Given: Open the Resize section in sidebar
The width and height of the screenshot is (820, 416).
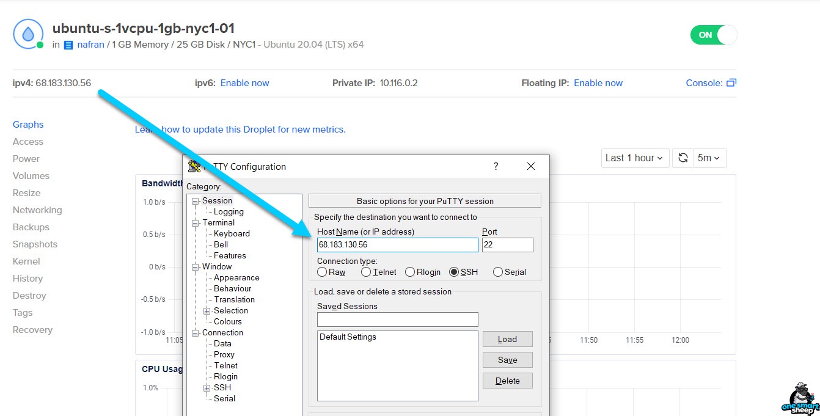Looking at the screenshot, I should click(27, 193).
